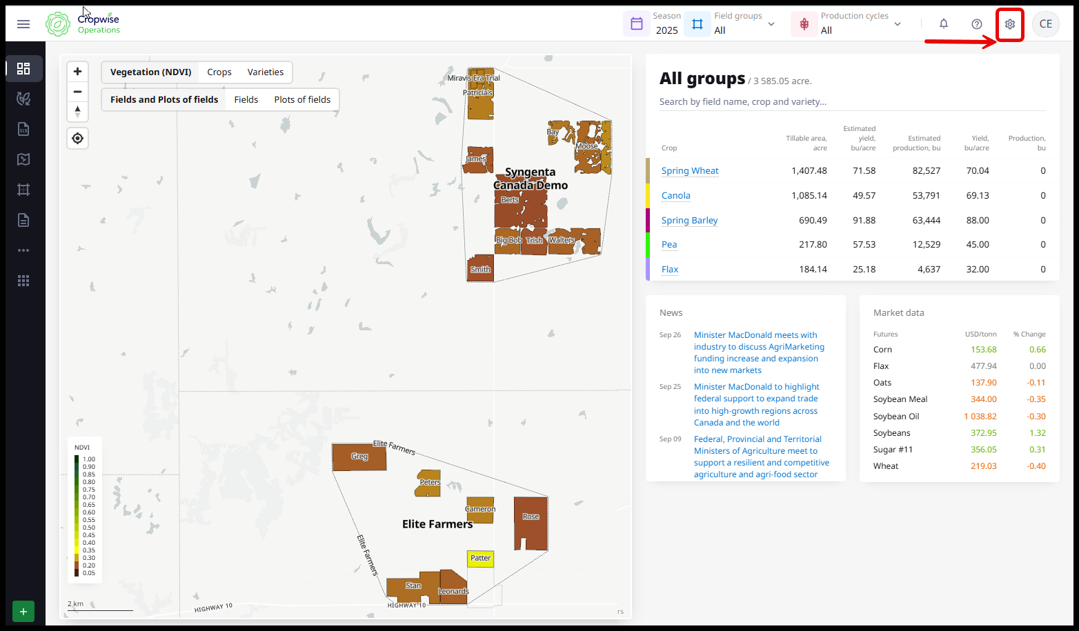The width and height of the screenshot is (1079, 631).
Task: Open the Spring Wheat crop link
Action: (690, 171)
